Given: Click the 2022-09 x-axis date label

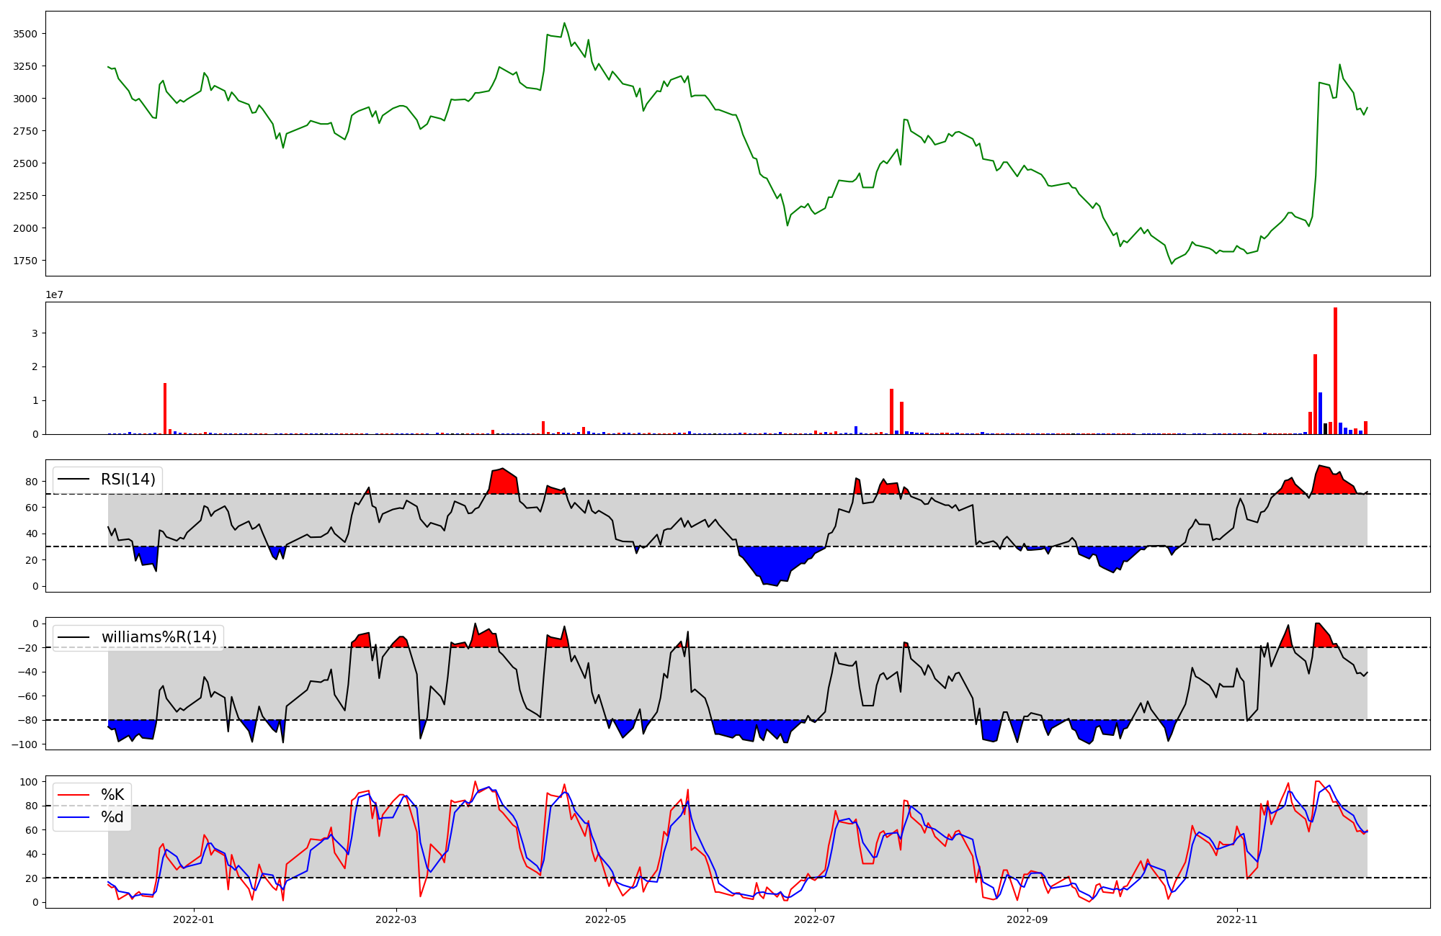Looking at the screenshot, I should tap(1027, 919).
